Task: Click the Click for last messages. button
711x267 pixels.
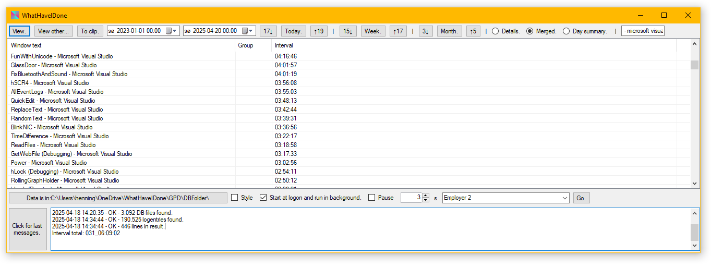Action: 27,229
